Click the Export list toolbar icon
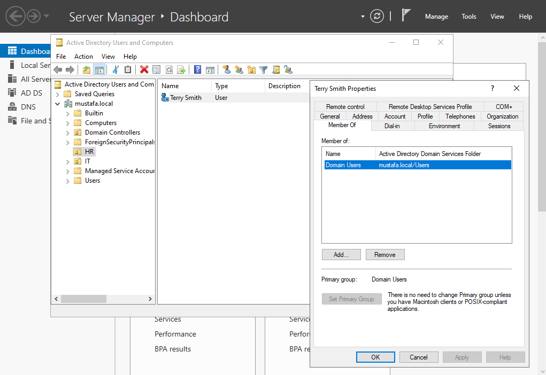This screenshot has height=375, width=546. (x=181, y=69)
